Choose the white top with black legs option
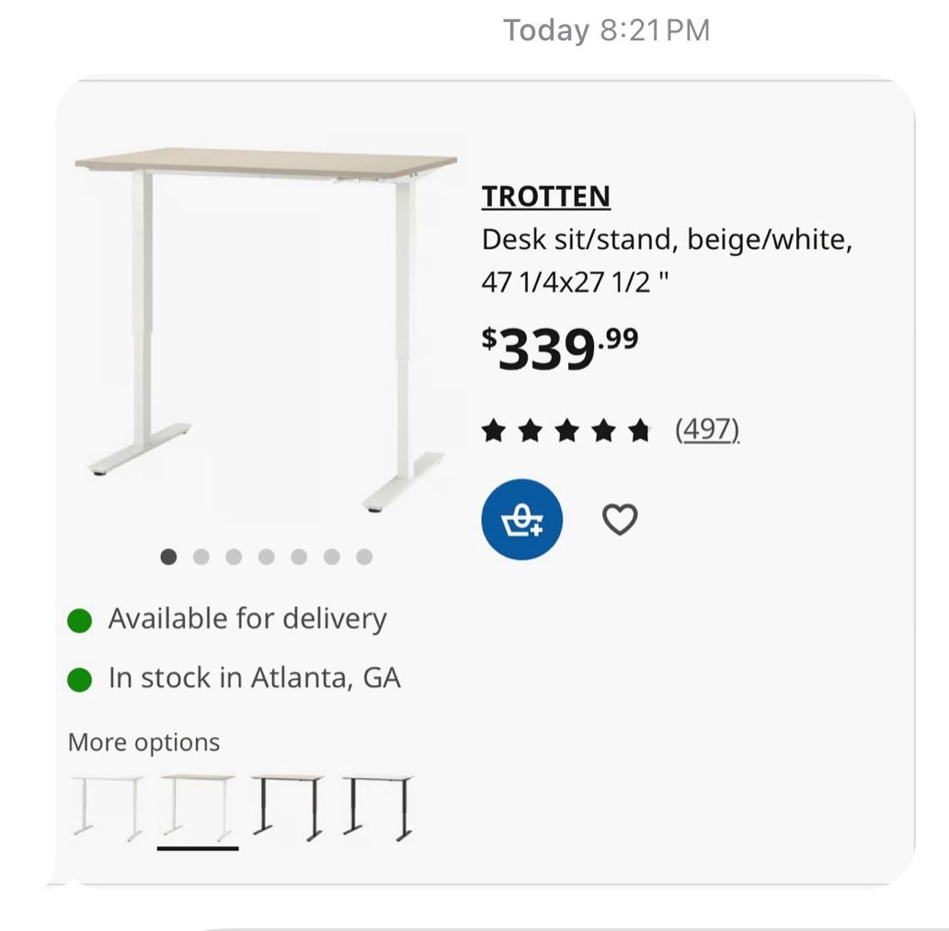The image size is (949, 931). 378,808
